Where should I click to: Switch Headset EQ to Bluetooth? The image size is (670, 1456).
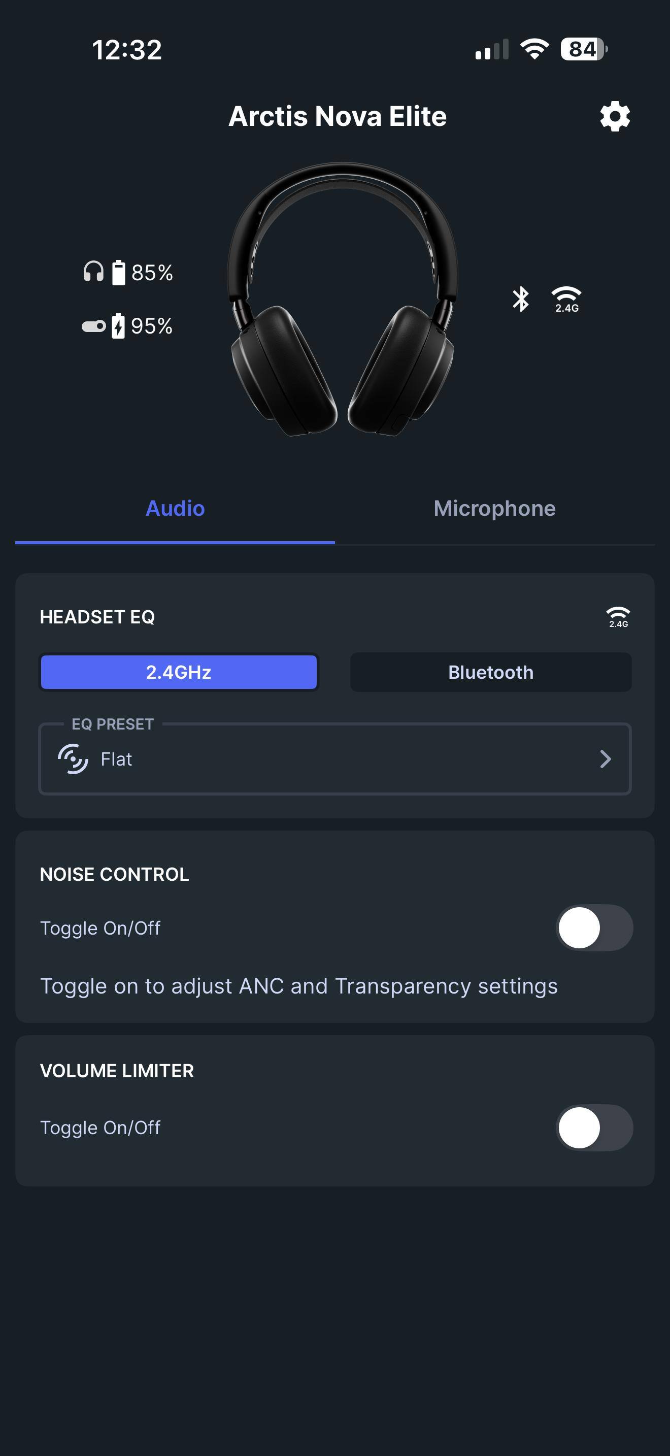tap(490, 672)
